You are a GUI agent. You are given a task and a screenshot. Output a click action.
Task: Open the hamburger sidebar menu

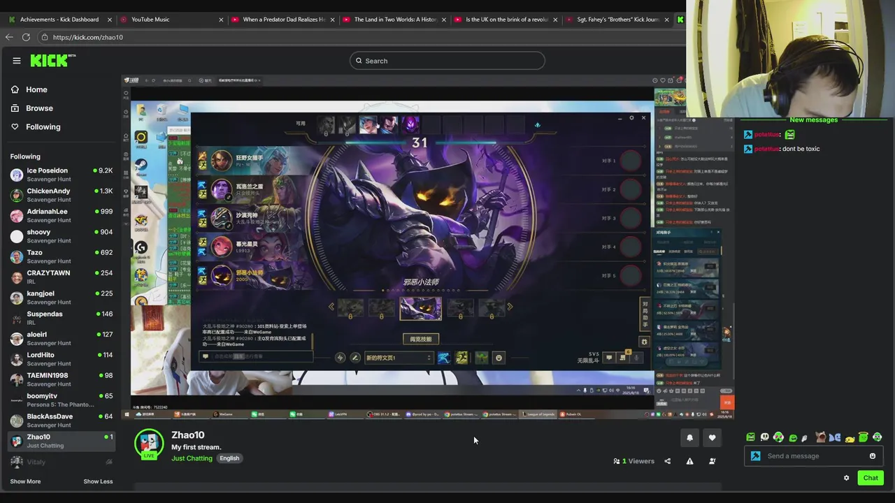tap(17, 61)
